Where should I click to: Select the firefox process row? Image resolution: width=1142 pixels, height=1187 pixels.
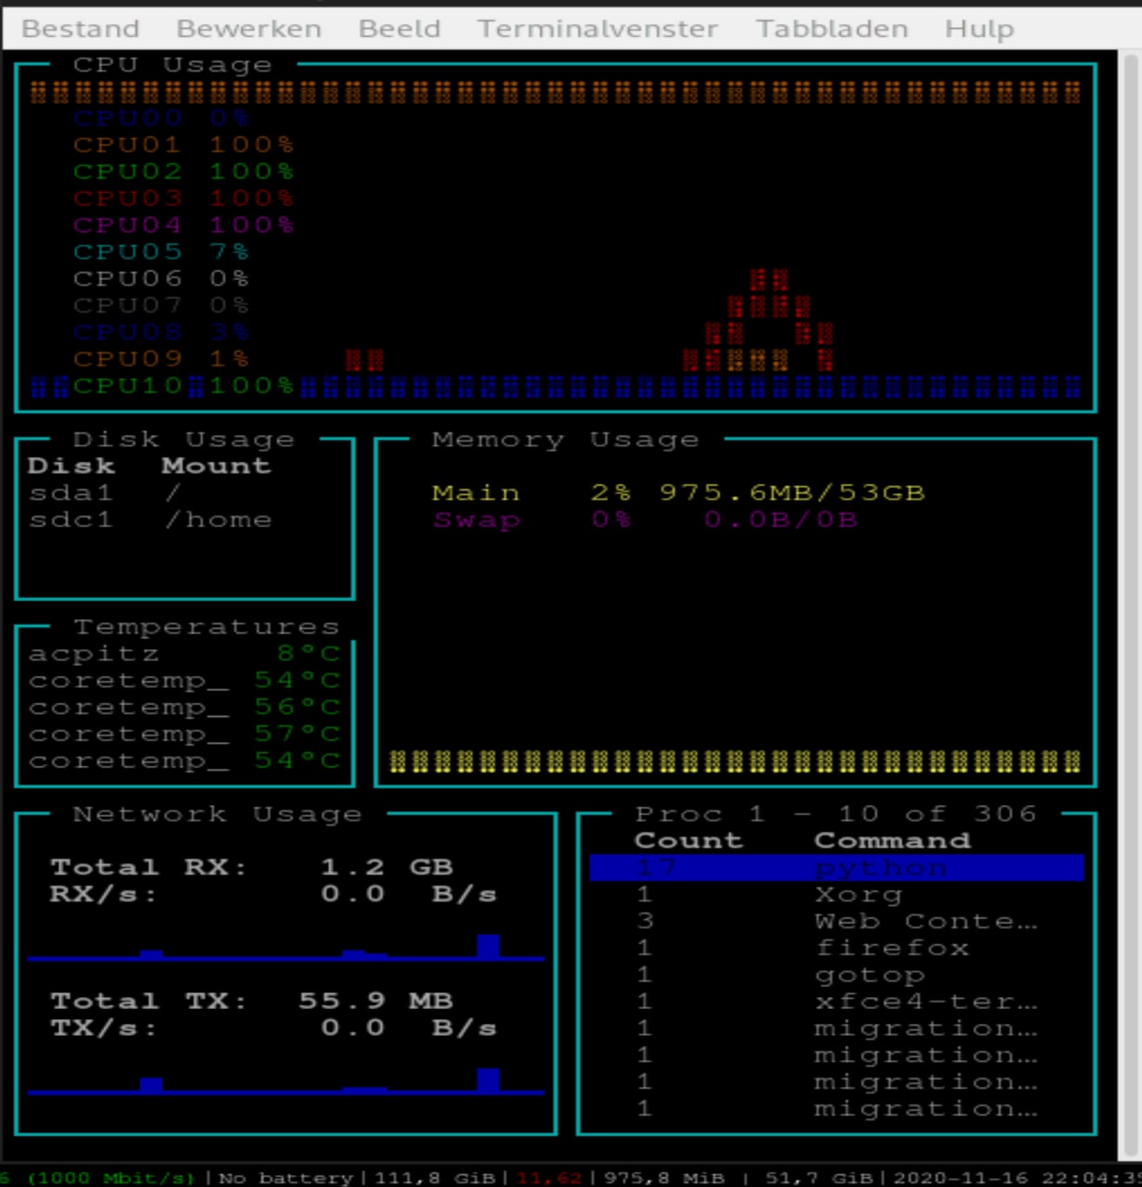click(891, 948)
